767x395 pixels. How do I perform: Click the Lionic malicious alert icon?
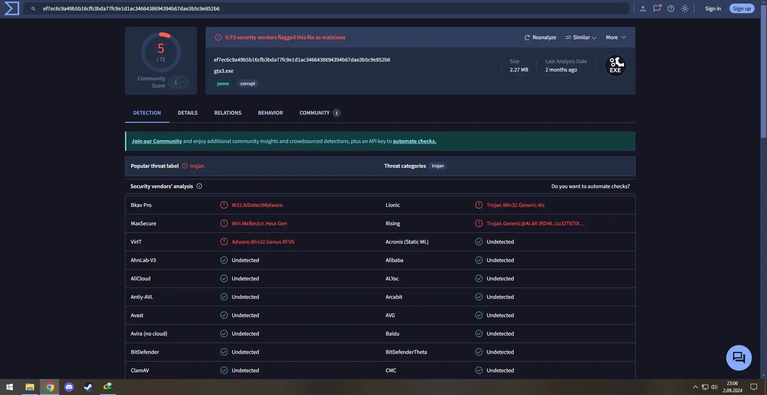click(479, 205)
